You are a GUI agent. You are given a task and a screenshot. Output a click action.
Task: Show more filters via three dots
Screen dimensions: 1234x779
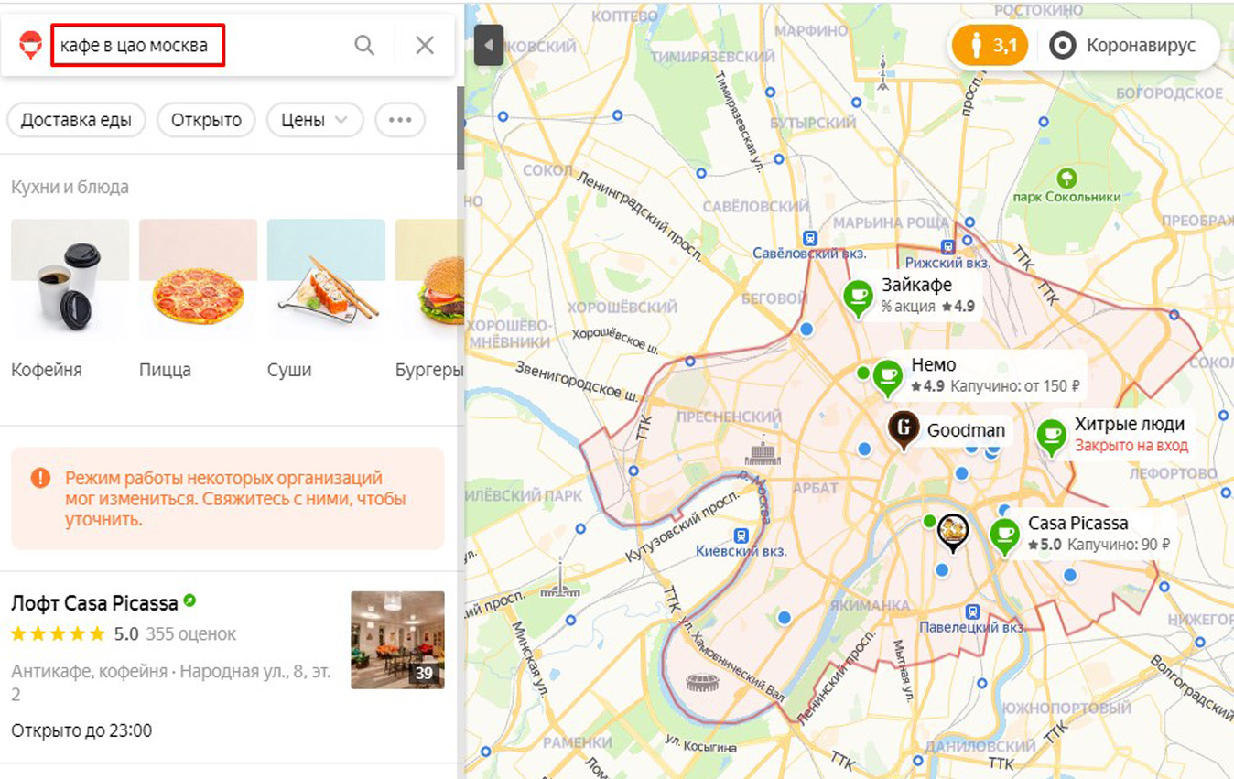click(x=400, y=120)
